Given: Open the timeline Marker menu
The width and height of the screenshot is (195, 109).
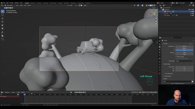Looking at the screenshot, I should (x=23, y=92).
